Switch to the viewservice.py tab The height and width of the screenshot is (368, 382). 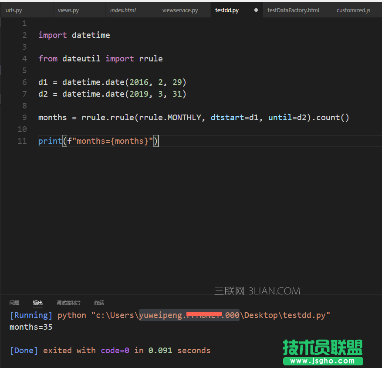[180, 10]
